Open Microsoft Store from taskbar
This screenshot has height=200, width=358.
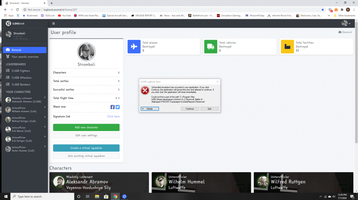106,196
